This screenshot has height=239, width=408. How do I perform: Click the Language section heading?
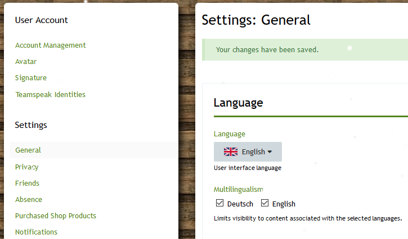[239, 103]
